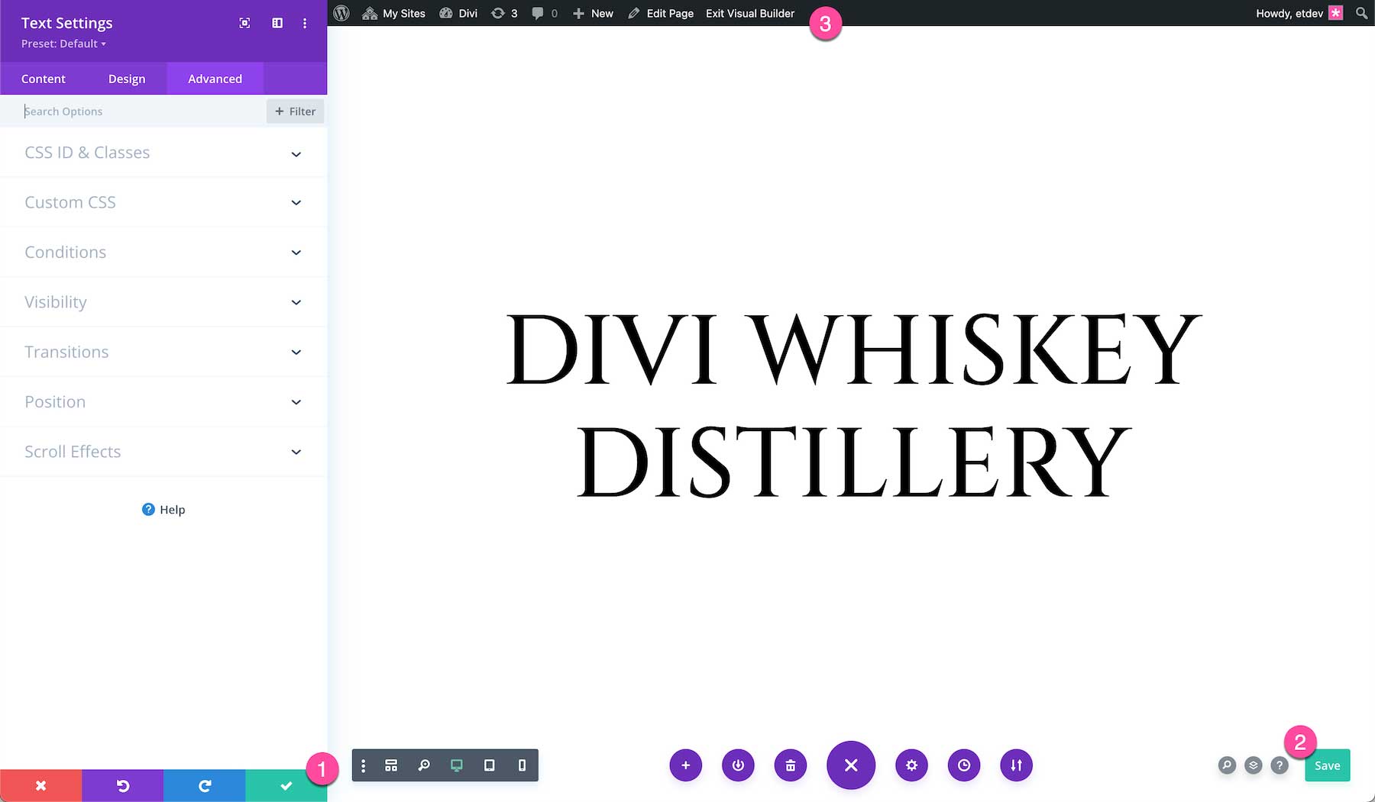Redo the last change
The image size is (1375, 802).
205,785
